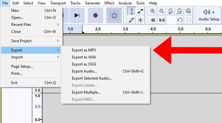Choose Exit from File menu

[31, 83]
